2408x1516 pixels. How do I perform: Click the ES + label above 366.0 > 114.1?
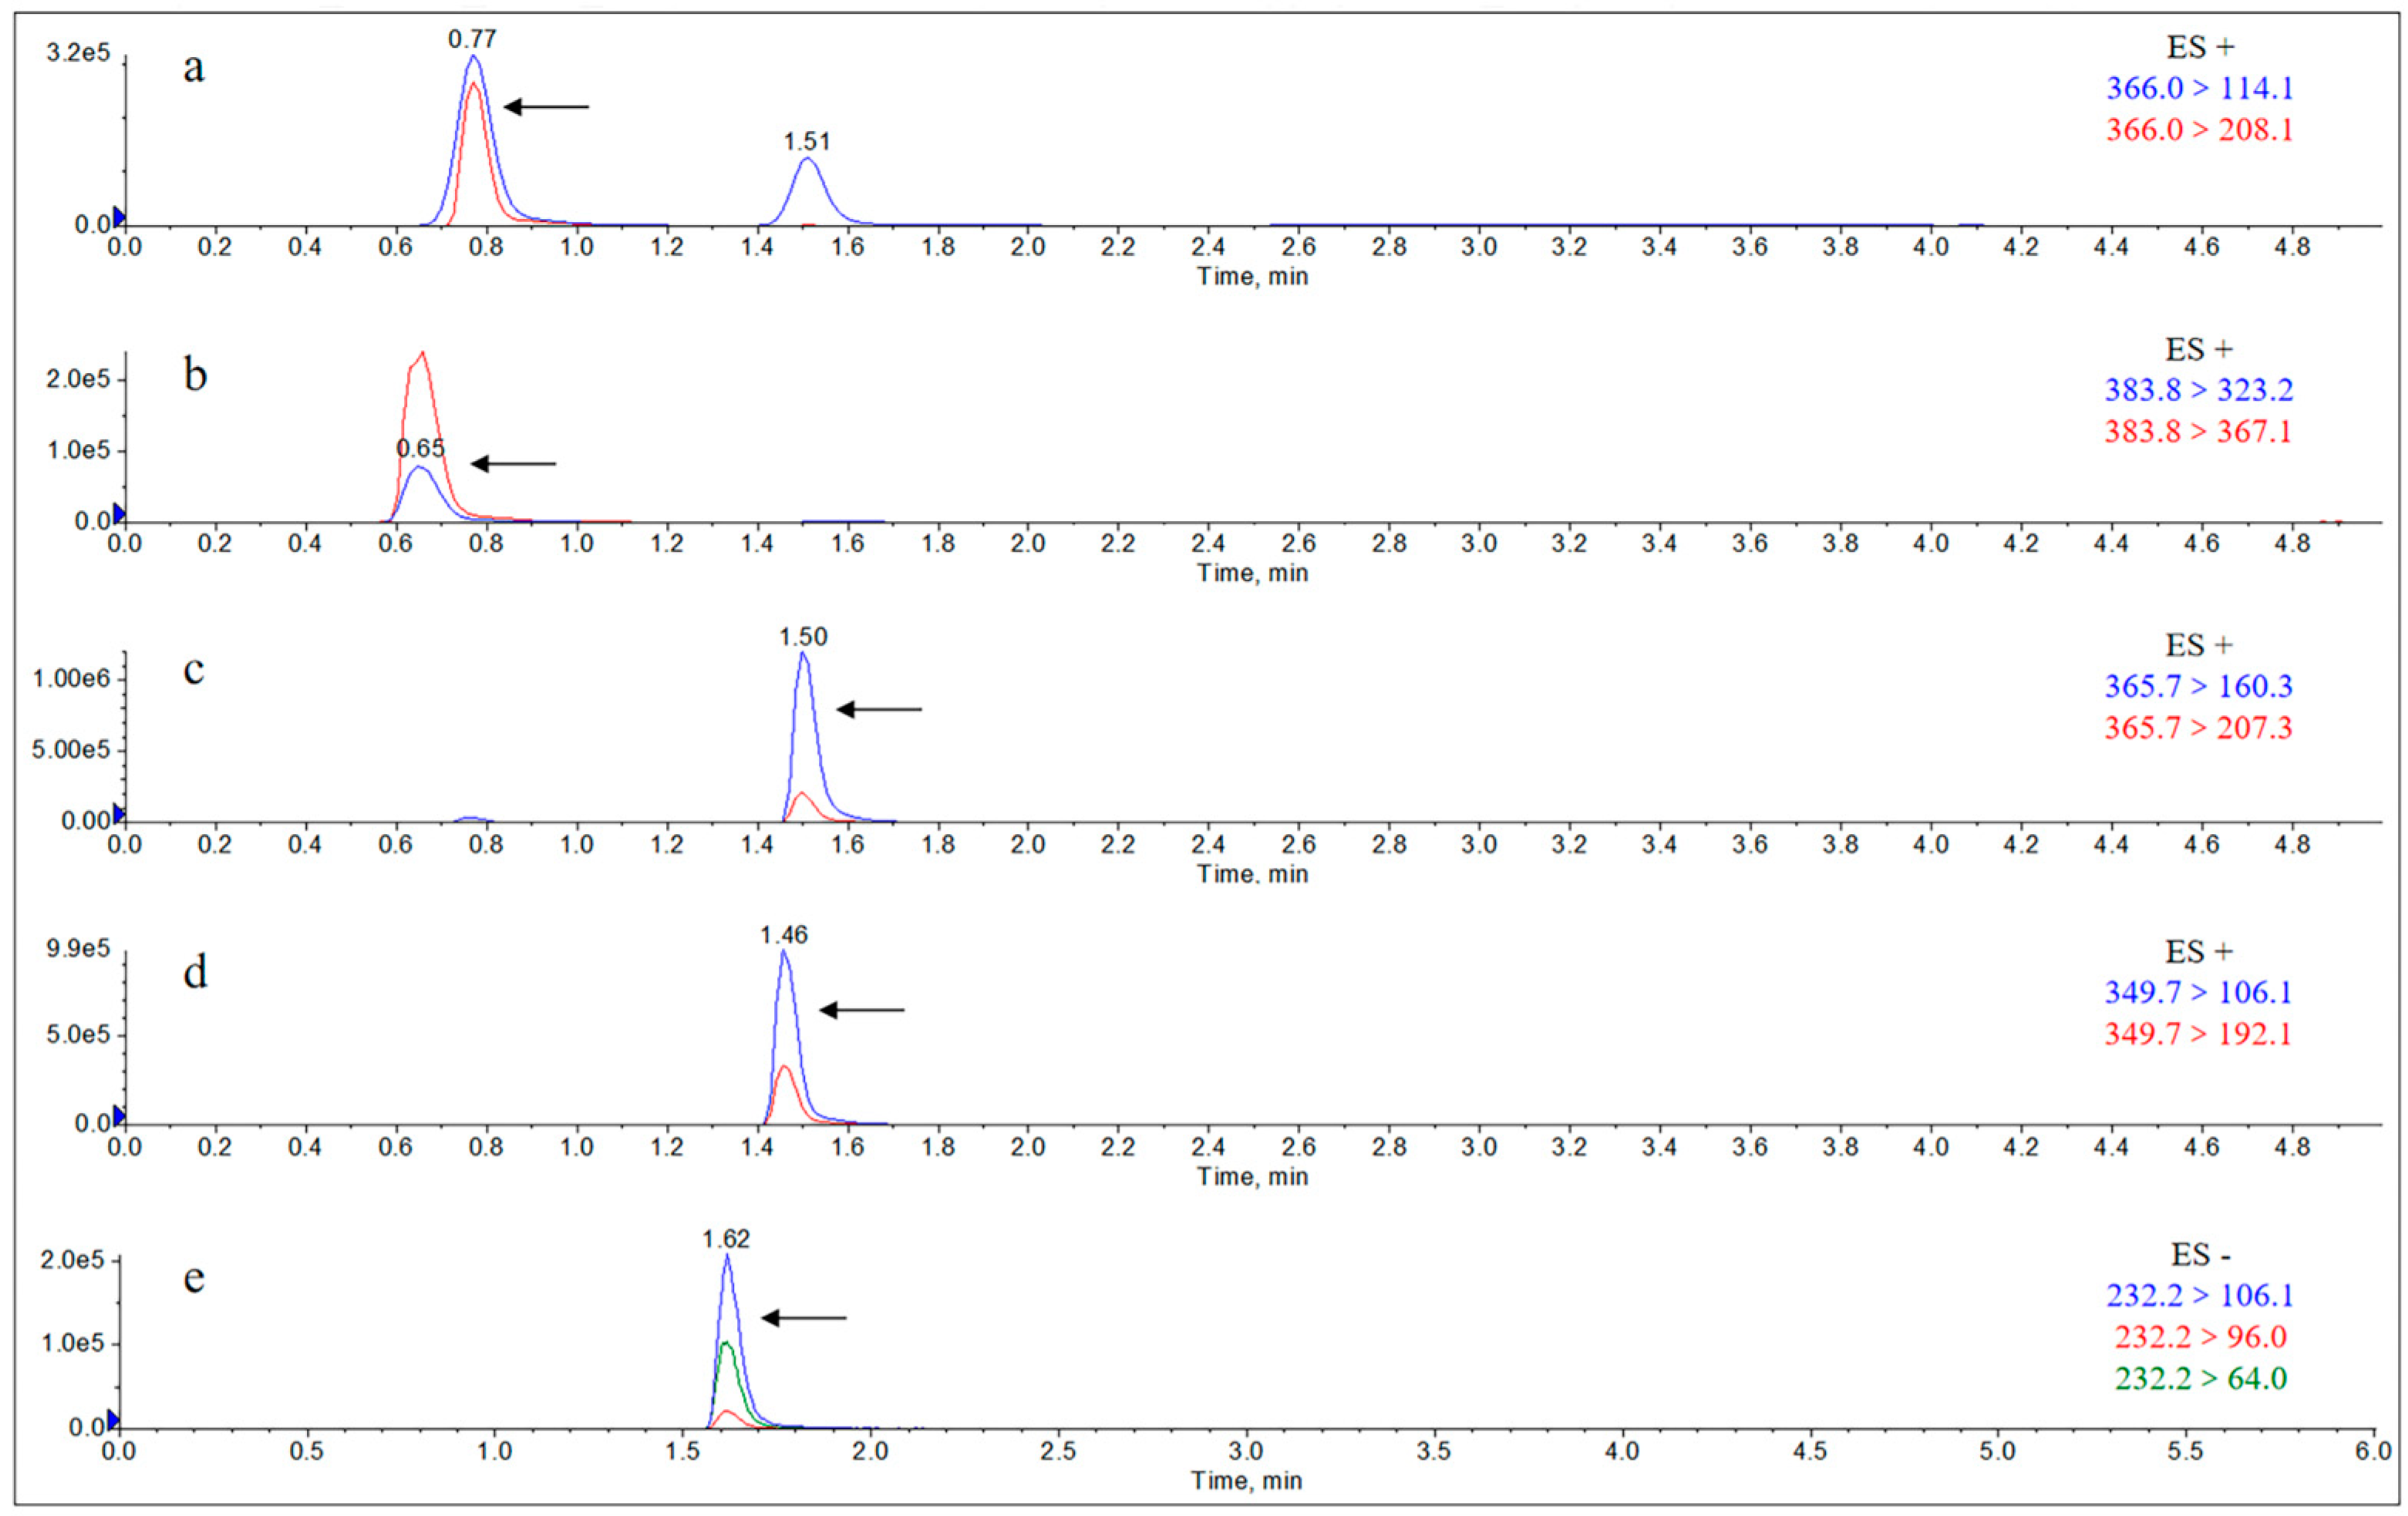click(2200, 47)
